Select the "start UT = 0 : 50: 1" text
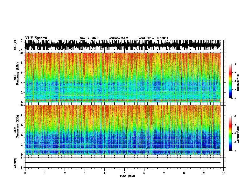The image size is (252, 194). (154, 38)
